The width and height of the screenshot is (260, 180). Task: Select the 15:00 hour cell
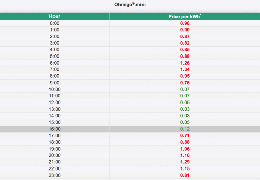(x=55, y=122)
